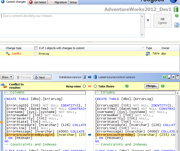Open help icon beside Merge button
This screenshot has width=180, height=151.
163,86
